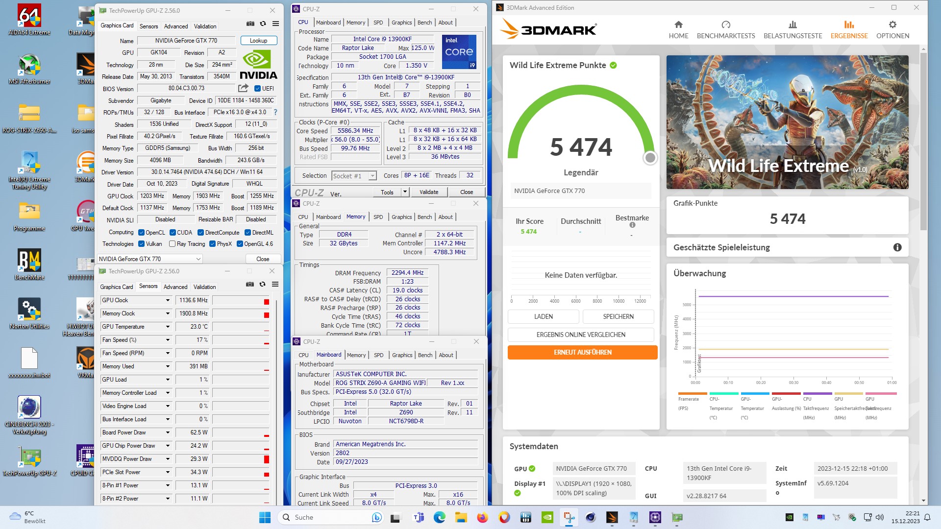The width and height of the screenshot is (941, 529).
Task: Open the NVIDIA GeForce GTX 770 GPU selector dropdown
Action: click(150, 259)
